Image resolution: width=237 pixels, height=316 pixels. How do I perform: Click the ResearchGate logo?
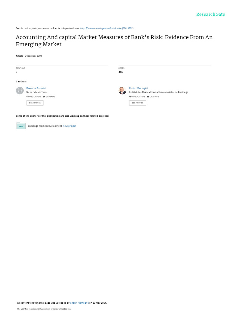[x=210, y=14]
